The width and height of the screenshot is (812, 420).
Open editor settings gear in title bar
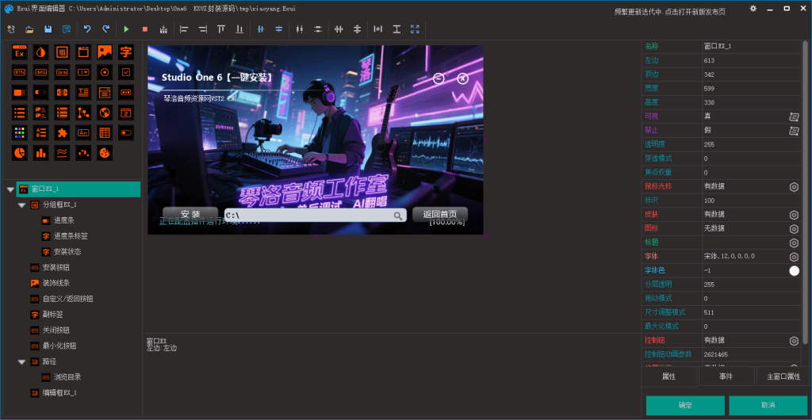pyautogui.click(x=753, y=8)
